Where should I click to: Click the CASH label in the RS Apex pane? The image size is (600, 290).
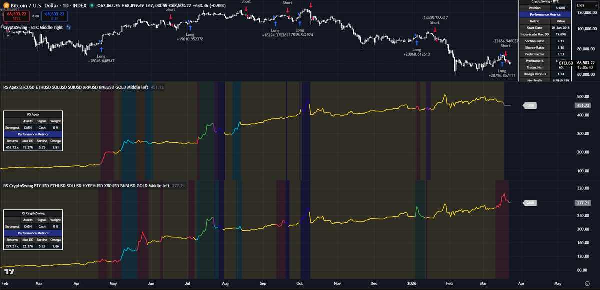[530, 105]
